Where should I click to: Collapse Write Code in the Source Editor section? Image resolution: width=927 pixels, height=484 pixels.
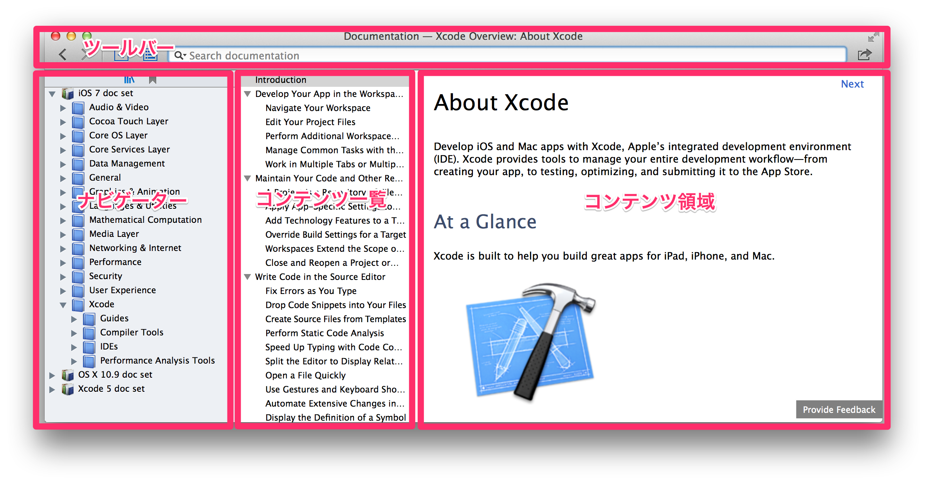[x=247, y=277]
